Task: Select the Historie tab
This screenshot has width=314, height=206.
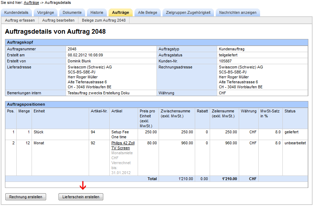Action: point(97,13)
